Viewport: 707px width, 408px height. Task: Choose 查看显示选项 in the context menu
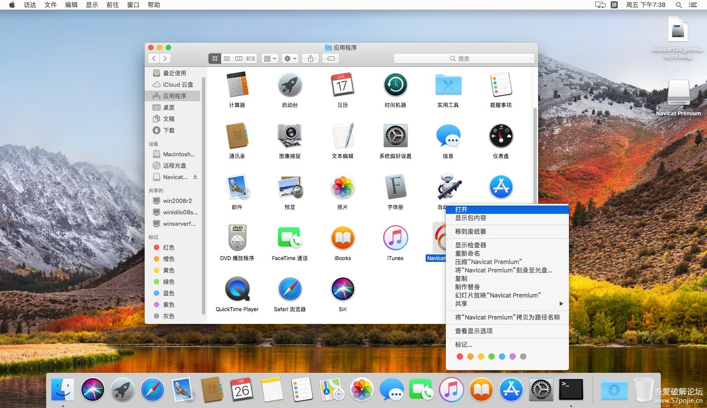pyautogui.click(x=507, y=331)
